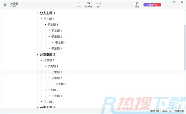This screenshot has width=186, height=114.
Task: Collapse the 分支主题 1 branch arrow
Action: click(x=38, y=13)
